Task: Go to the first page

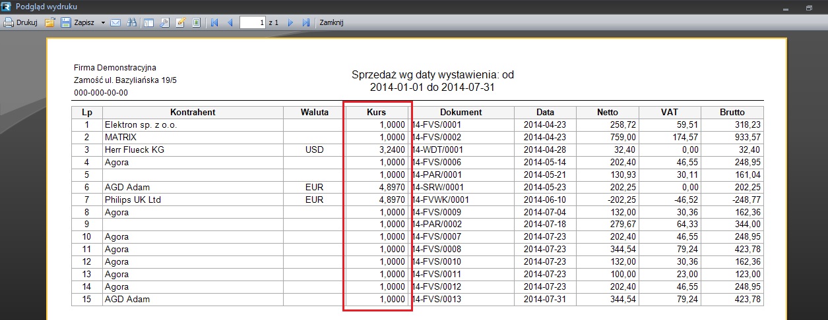Action: click(214, 22)
